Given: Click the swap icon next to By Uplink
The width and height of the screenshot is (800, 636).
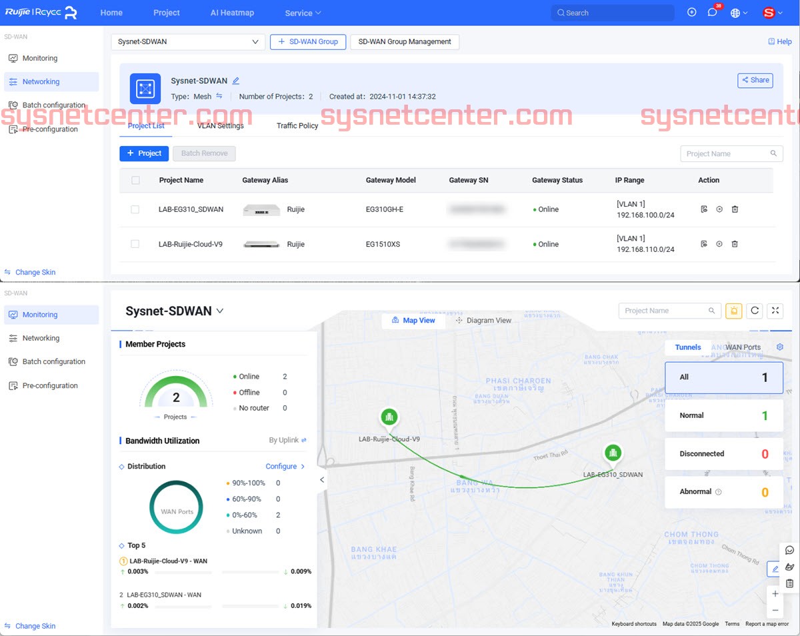Looking at the screenshot, I should [304, 440].
